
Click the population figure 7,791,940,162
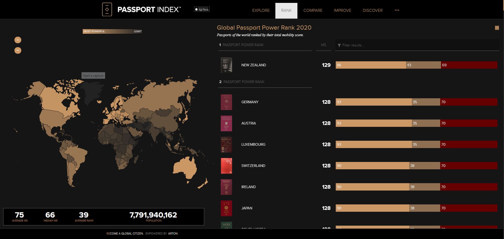153,215
